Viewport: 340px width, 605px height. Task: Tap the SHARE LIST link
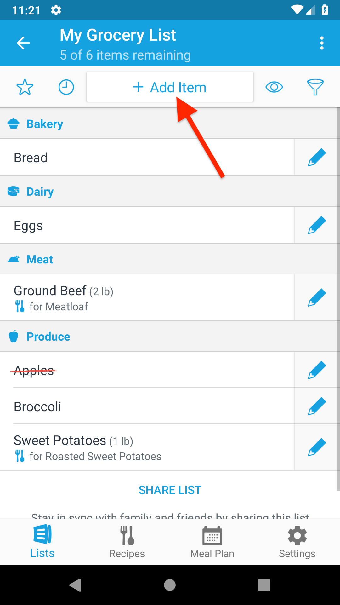tap(170, 490)
